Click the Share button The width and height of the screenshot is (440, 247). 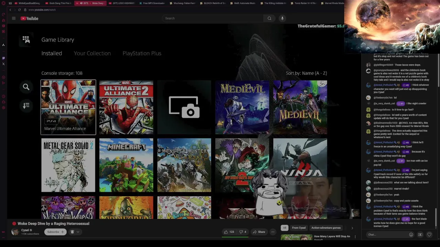pyautogui.click(x=259, y=232)
